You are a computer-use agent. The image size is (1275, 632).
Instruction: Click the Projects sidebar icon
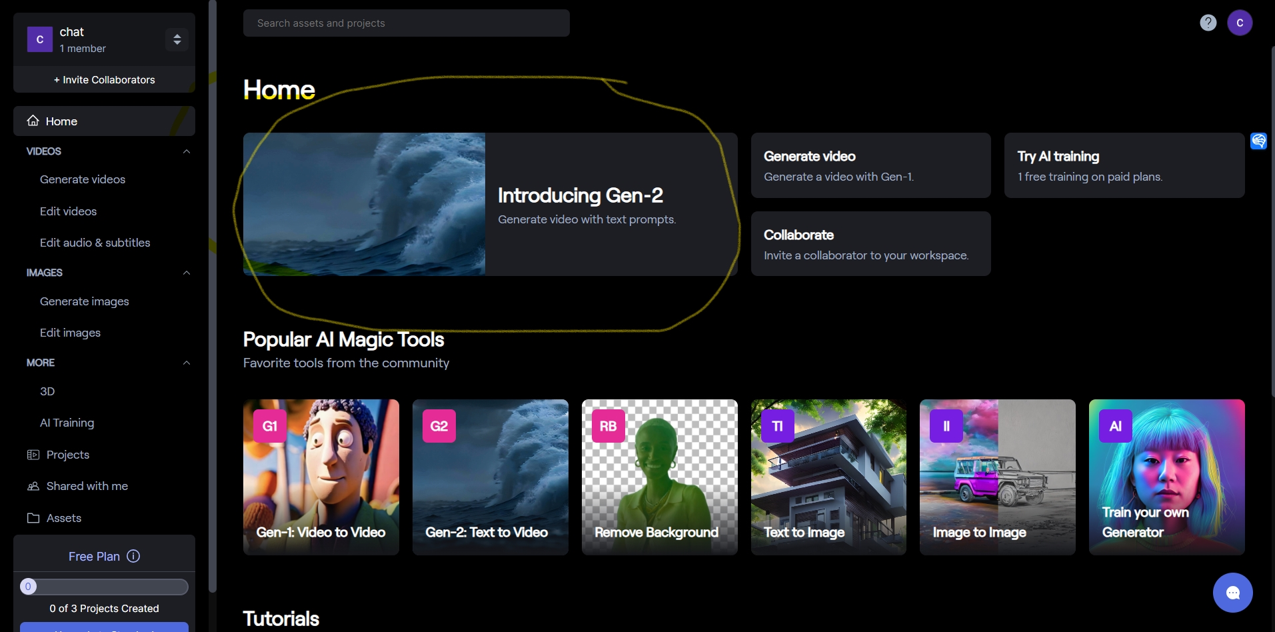[33, 455]
